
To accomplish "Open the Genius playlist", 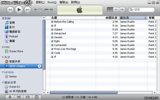I will click(11, 76).
